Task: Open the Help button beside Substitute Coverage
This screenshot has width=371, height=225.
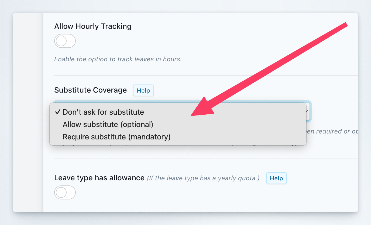Action: point(143,90)
